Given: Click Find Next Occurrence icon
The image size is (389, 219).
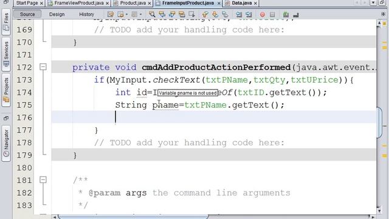Looking at the screenshot, I should tap(172, 15).
